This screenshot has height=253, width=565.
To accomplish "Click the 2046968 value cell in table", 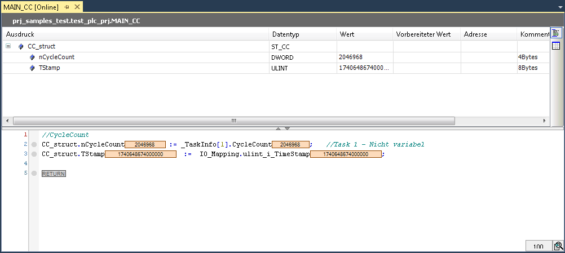I will click(365, 57).
